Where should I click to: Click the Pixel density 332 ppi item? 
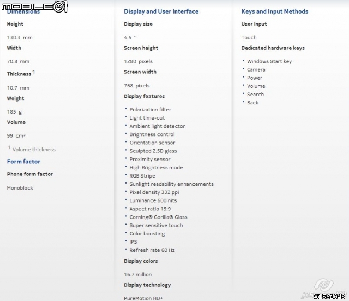154,192
